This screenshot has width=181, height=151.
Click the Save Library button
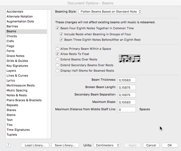click(x=65, y=145)
